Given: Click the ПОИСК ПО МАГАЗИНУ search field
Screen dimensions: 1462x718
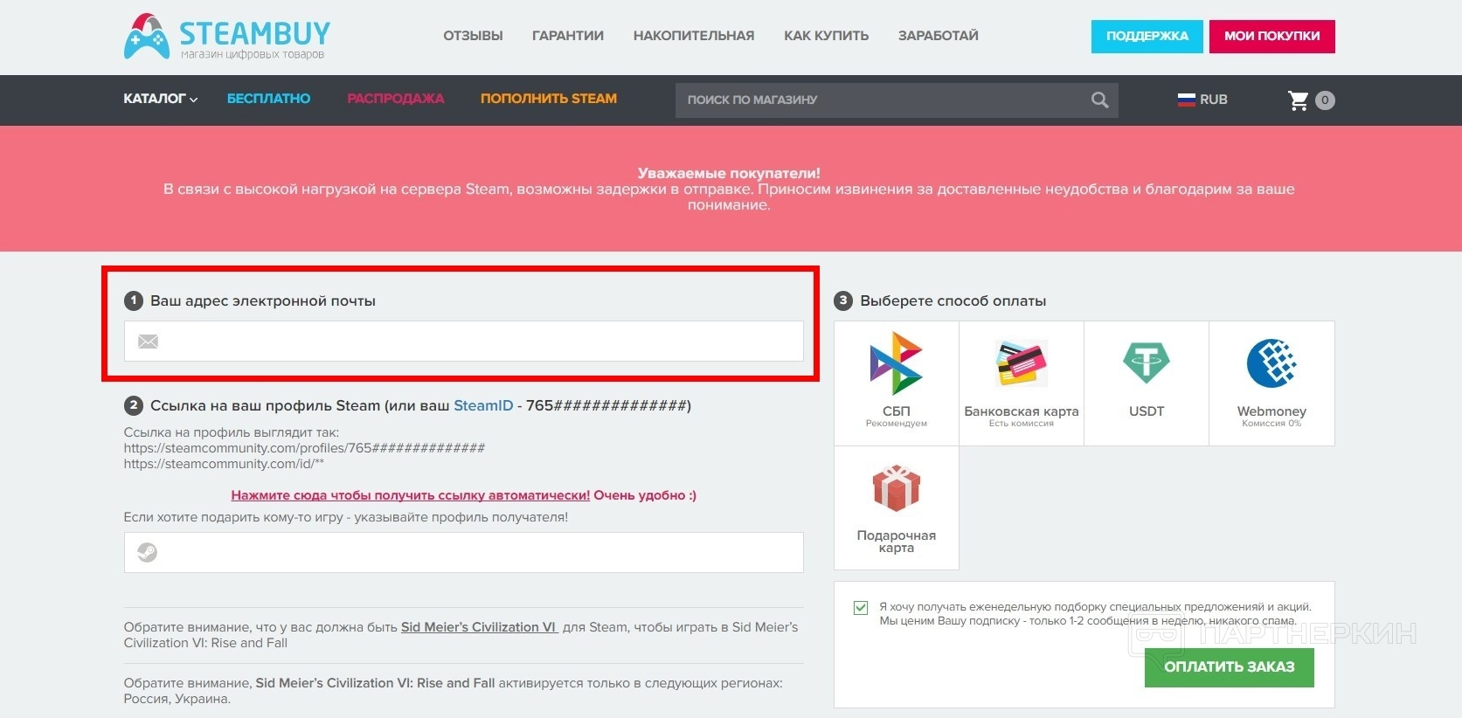Looking at the screenshot, I should point(897,100).
